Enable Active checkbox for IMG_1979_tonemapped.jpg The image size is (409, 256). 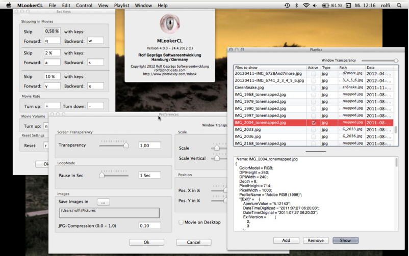click(314, 102)
